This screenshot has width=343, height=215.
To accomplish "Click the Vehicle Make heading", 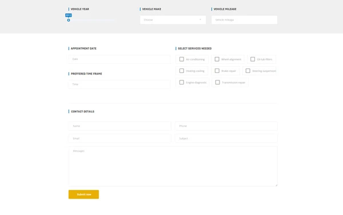I will coord(151,9).
